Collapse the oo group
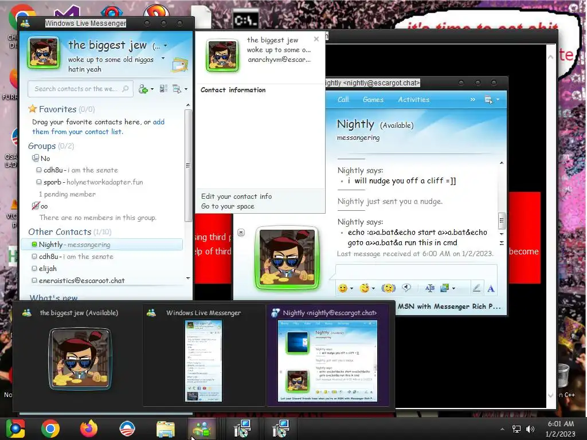 click(35, 206)
